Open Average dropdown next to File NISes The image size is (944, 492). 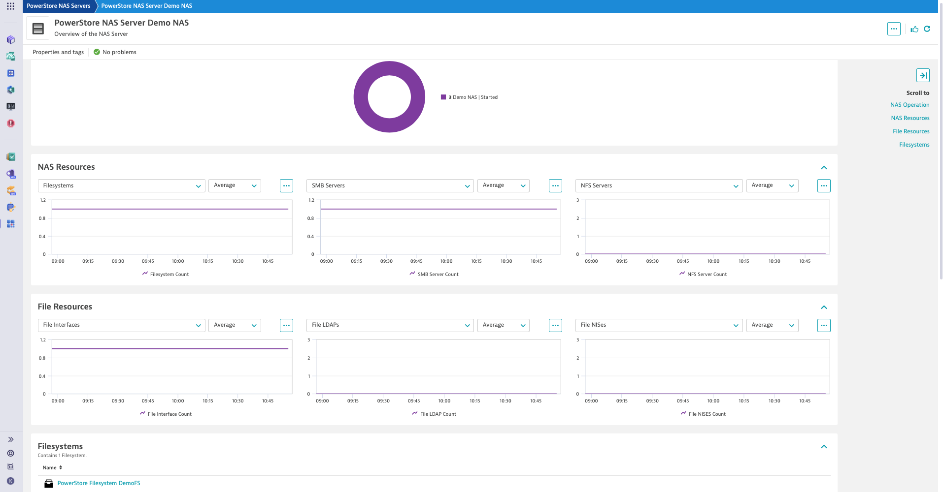tap(772, 325)
